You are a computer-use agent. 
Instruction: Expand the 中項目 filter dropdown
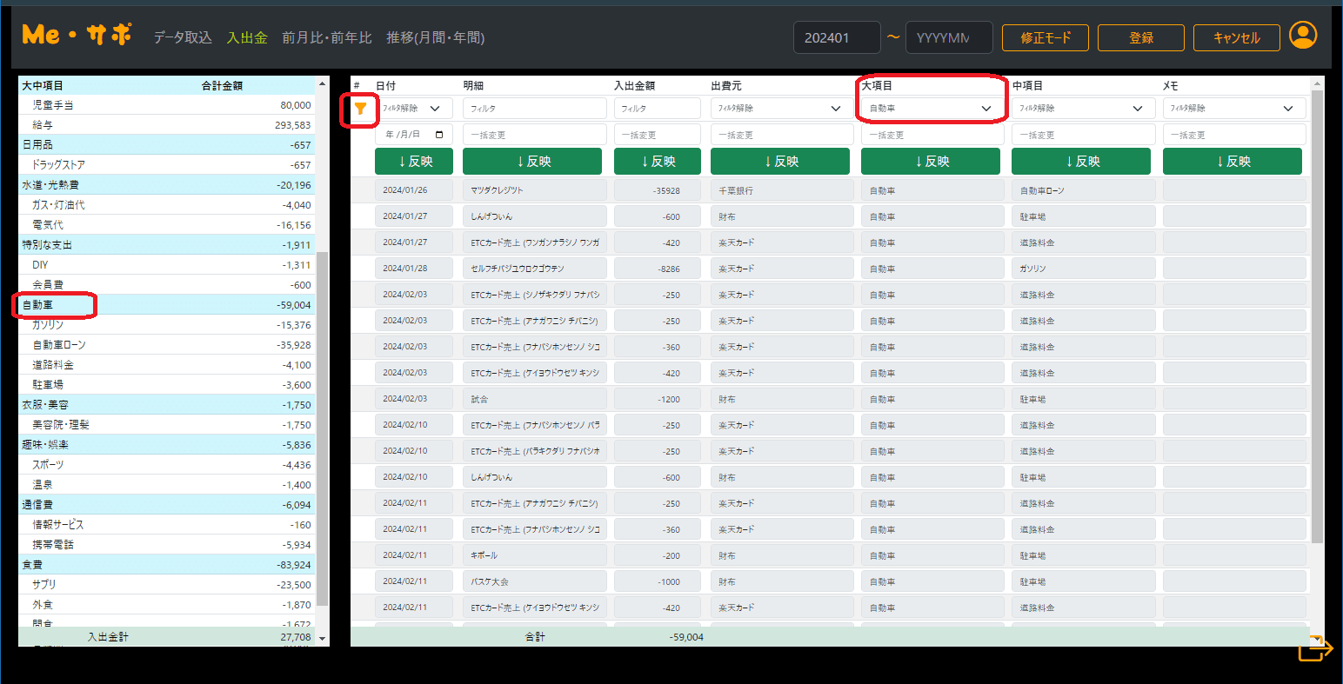[x=1081, y=109]
